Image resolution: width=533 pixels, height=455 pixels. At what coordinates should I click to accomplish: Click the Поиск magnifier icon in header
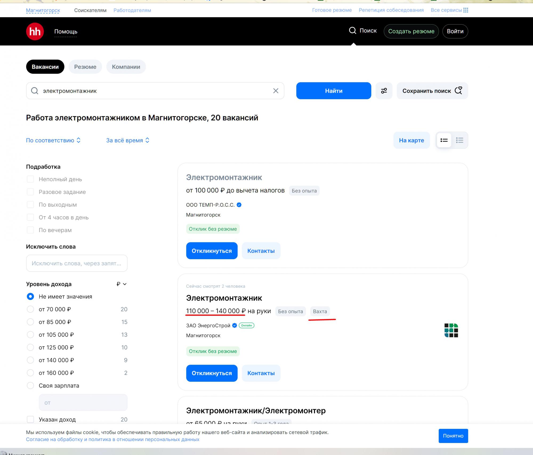click(x=352, y=31)
